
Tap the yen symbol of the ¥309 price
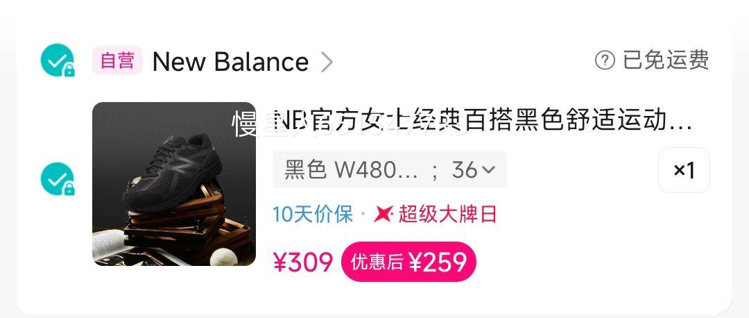tap(280, 262)
